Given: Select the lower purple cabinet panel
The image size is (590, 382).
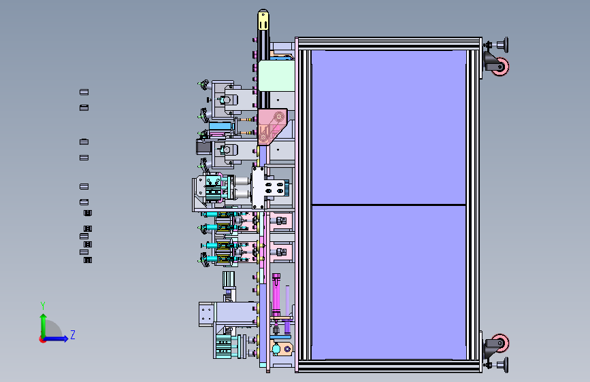Looking at the screenshot, I should (389, 282).
